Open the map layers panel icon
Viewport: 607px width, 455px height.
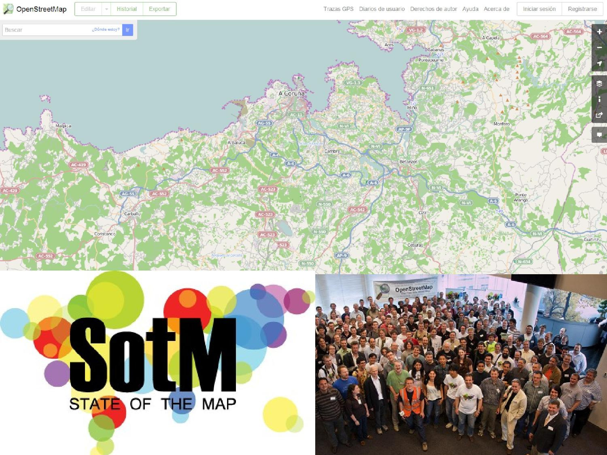point(599,83)
